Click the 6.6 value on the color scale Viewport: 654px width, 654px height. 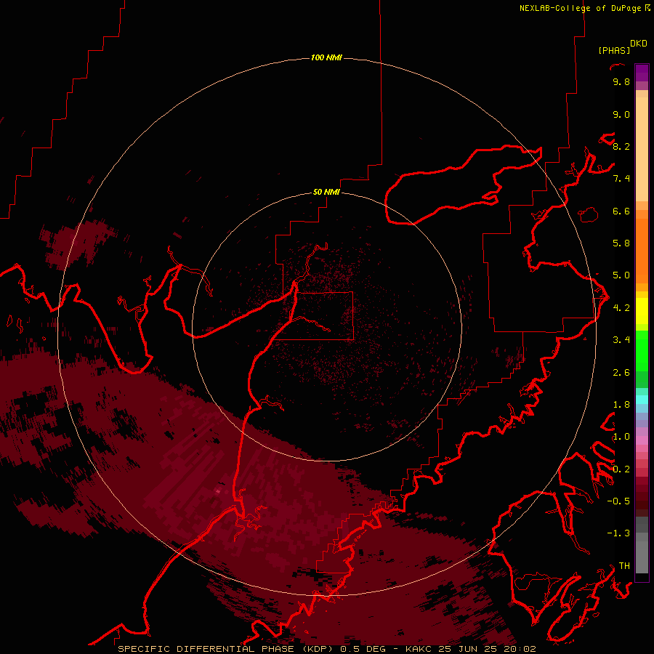621,211
